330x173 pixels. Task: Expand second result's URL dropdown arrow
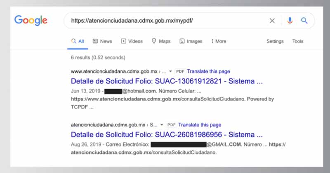click(x=162, y=125)
